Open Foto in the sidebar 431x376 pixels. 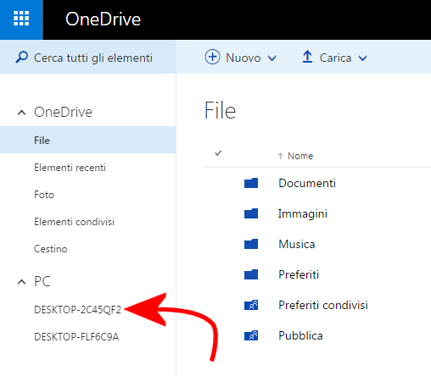click(44, 195)
